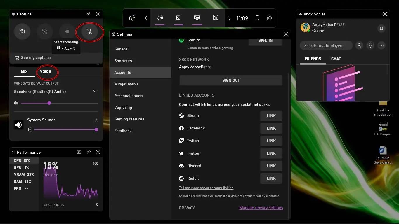Pin the Capture widget

coord(89,14)
